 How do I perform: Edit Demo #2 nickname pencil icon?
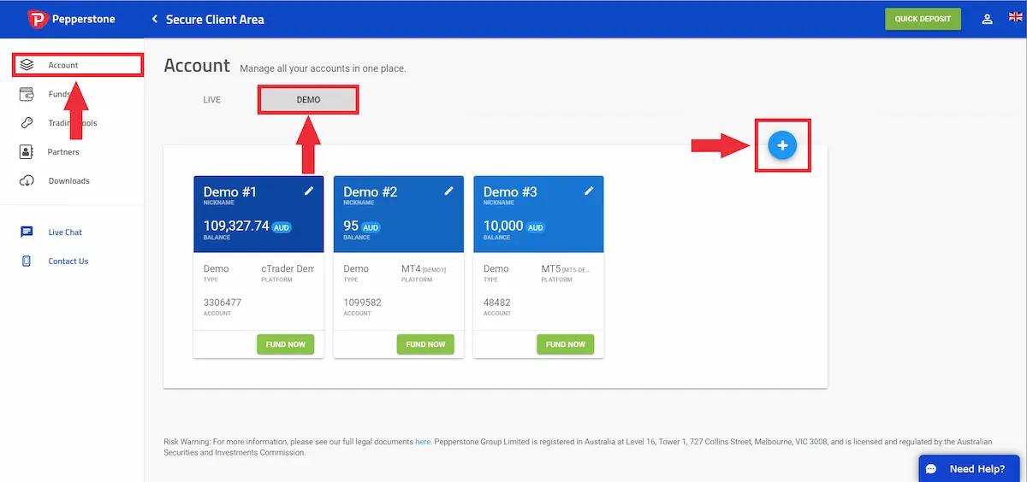448,191
